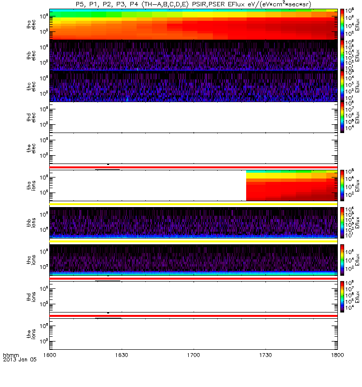The image size is (362, 387).
Task: Click the yellow bar above thb ions panel
Action: click(x=194, y=204)
